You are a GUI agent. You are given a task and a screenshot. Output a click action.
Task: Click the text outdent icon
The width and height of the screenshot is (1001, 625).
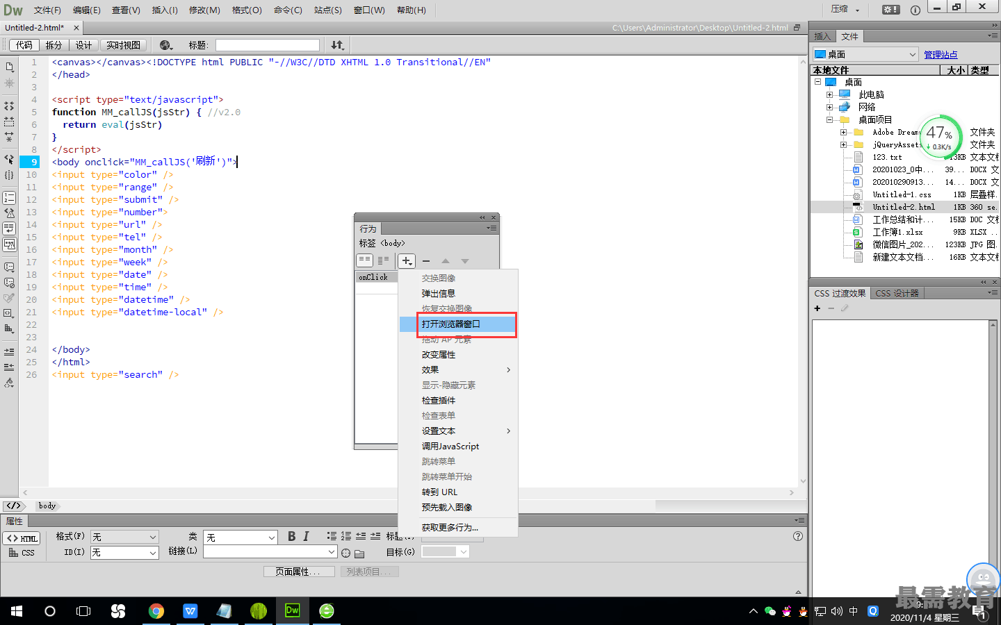point(361,536)
